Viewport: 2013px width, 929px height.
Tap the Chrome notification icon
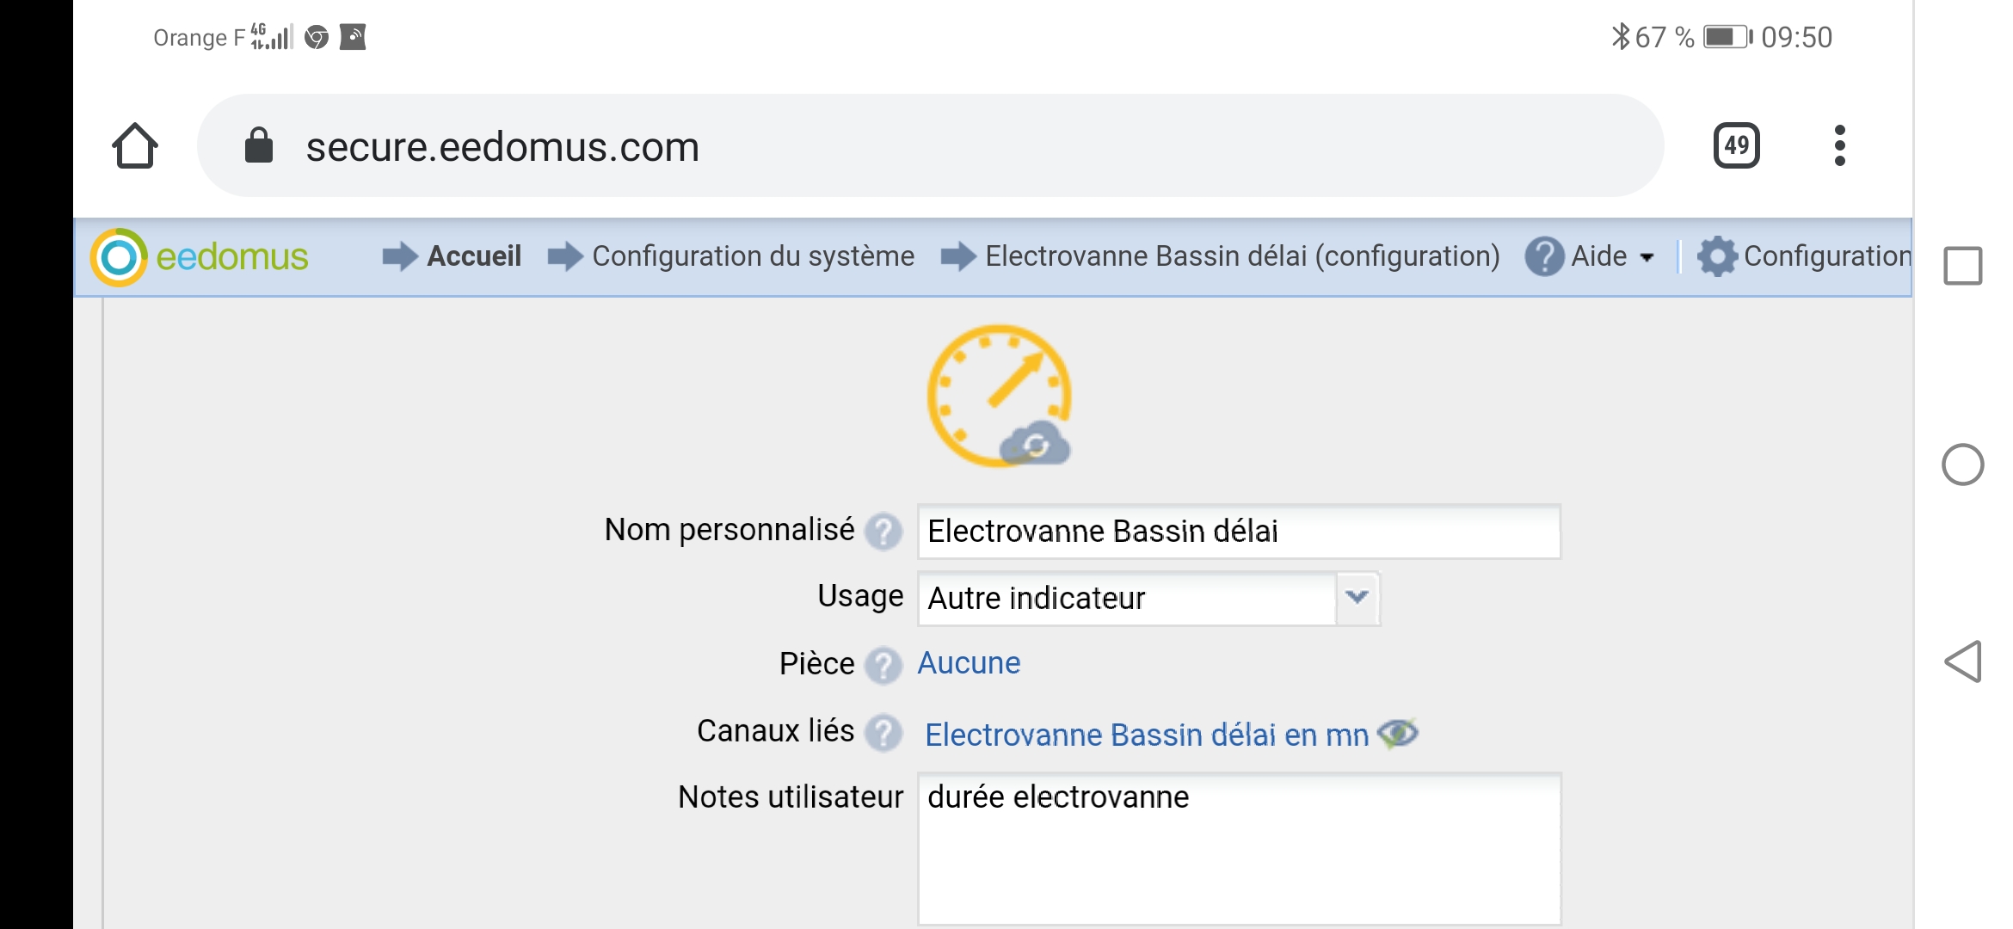(x=317, y=37)
